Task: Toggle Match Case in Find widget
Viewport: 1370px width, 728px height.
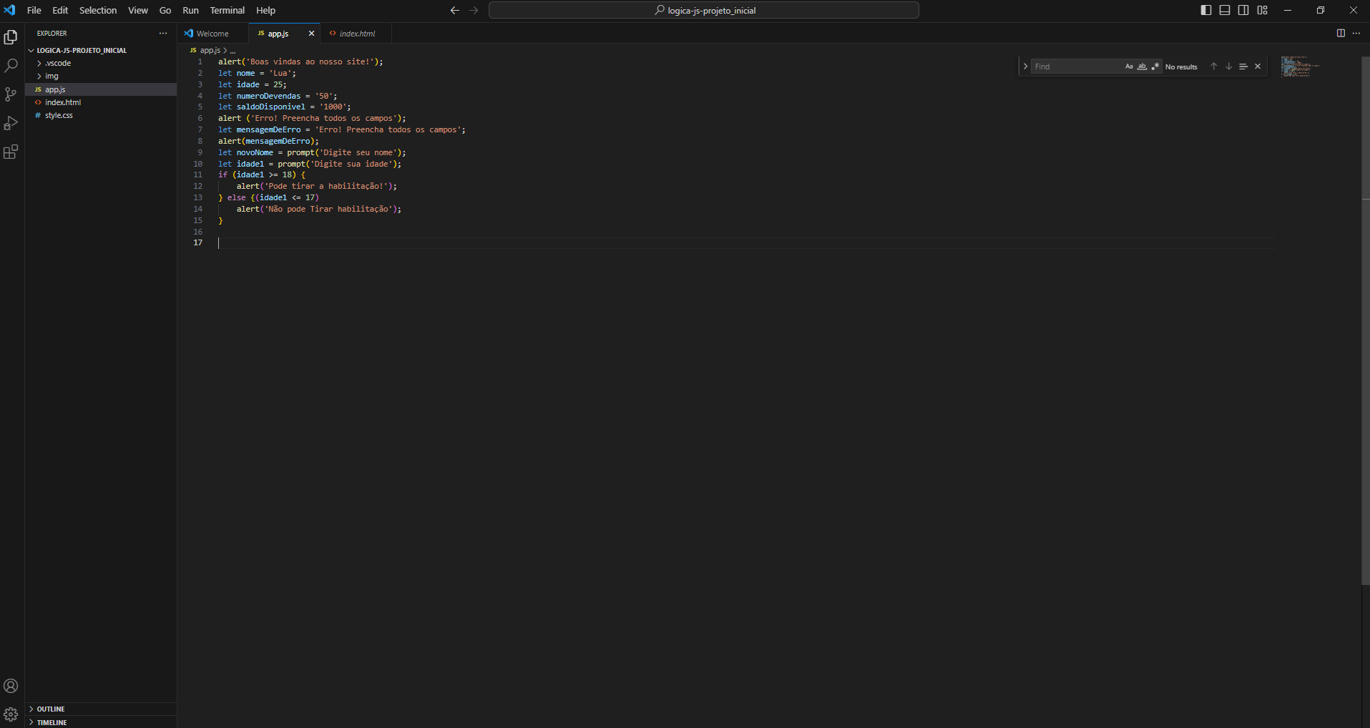Action: tap(1129, 67)
